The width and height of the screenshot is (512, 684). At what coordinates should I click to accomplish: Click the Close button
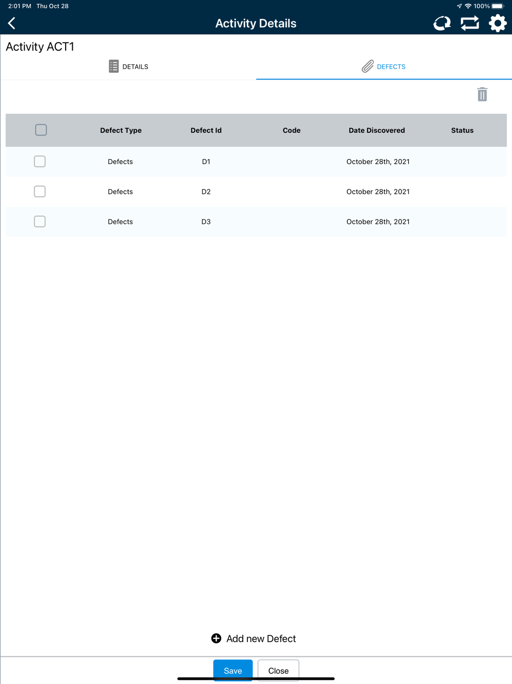[x=279, y=670]
